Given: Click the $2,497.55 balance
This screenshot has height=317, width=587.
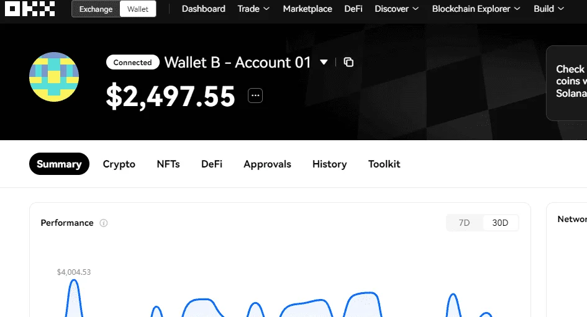Looking at the screenshot, I should 170,96.
